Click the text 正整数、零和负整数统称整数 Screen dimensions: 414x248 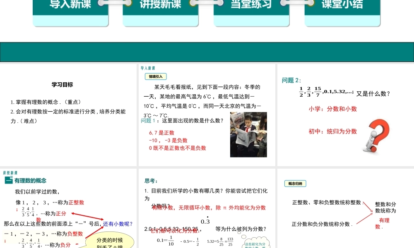coord(327,202)
